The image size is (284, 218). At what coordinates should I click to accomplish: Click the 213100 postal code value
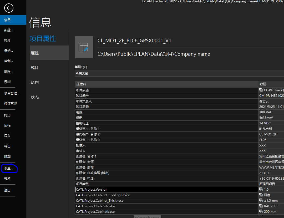point(271,173)
